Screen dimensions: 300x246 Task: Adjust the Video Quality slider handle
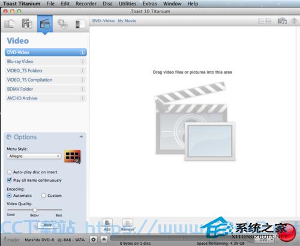[35, 210]
